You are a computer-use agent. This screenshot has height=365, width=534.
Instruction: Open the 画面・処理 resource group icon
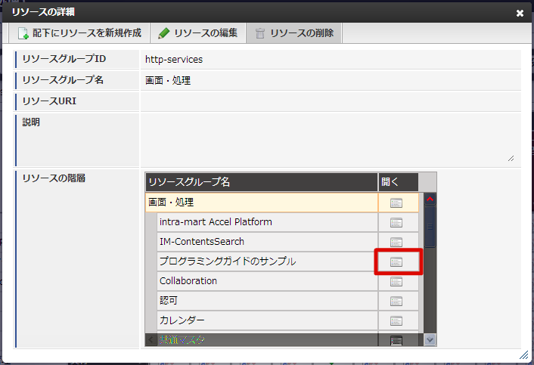point(396,203)
